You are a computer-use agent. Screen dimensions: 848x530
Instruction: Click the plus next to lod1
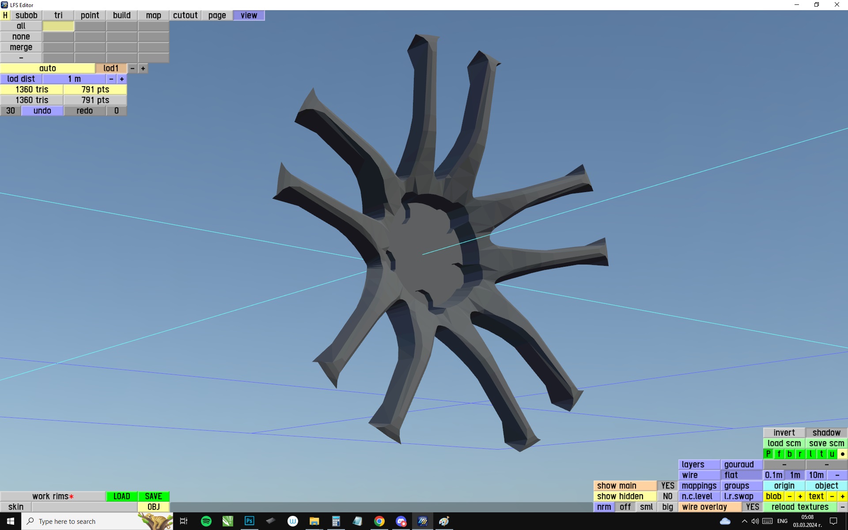[x=143, y=68]
